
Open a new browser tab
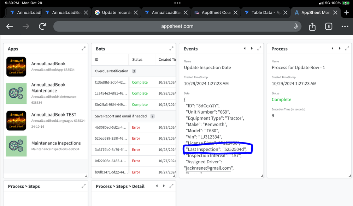click(x=347, y=13)
